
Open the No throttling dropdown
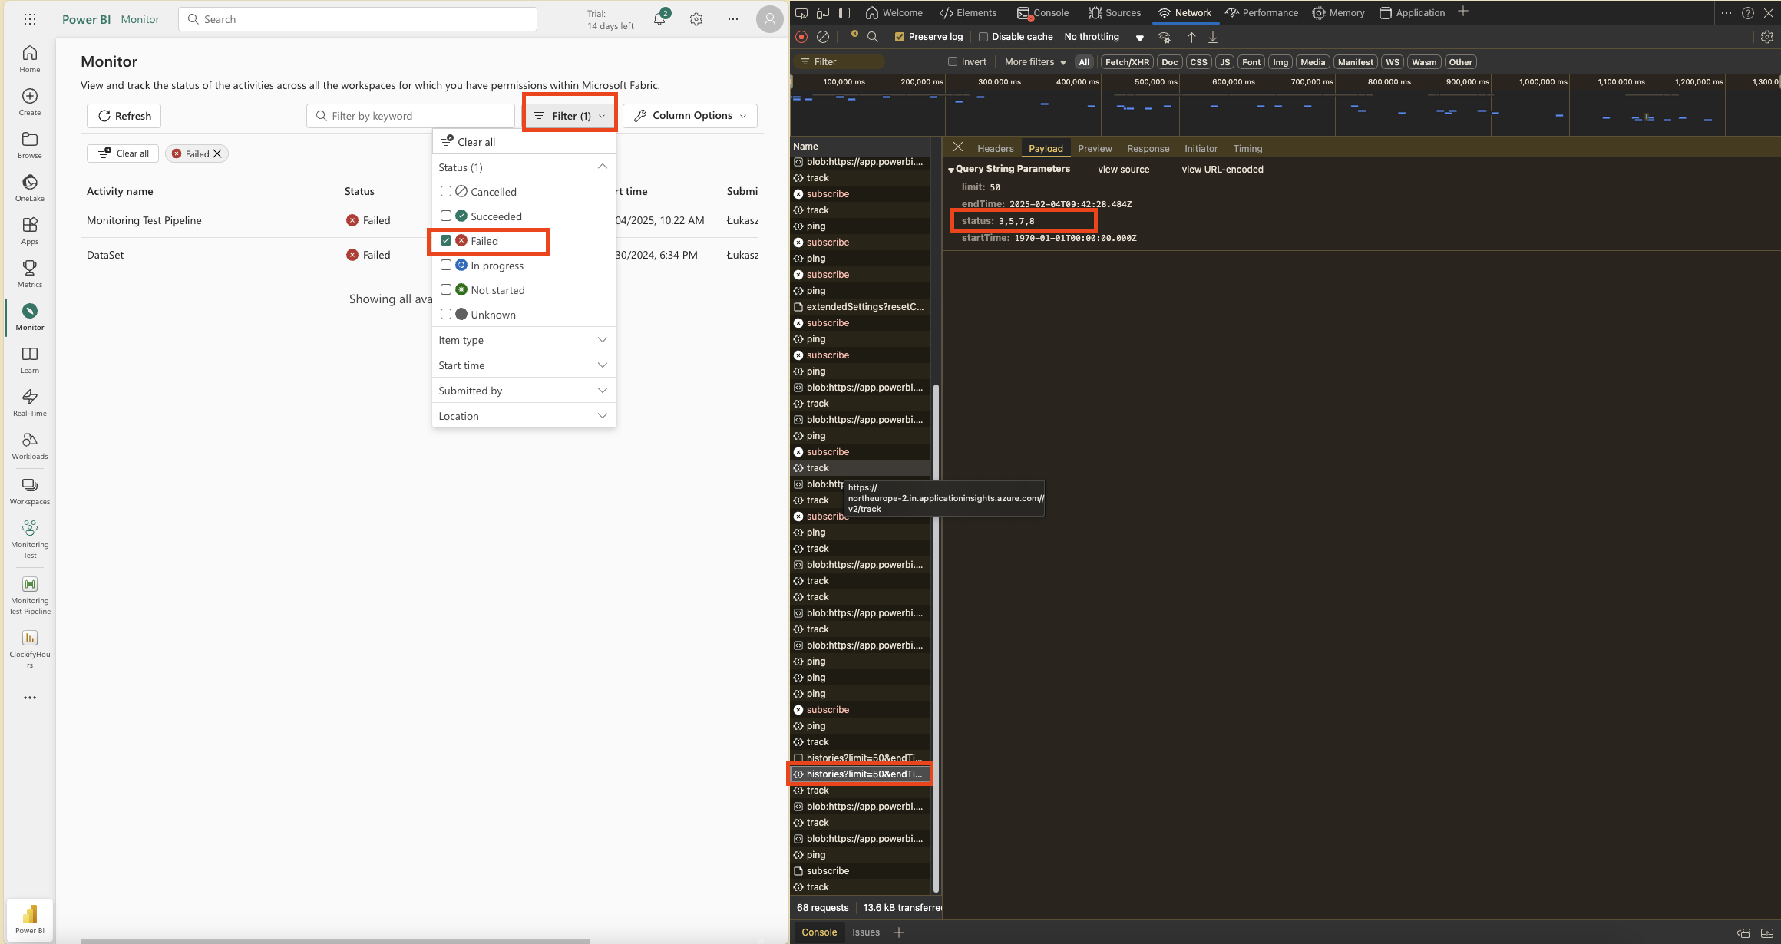tap(1103, 37)
